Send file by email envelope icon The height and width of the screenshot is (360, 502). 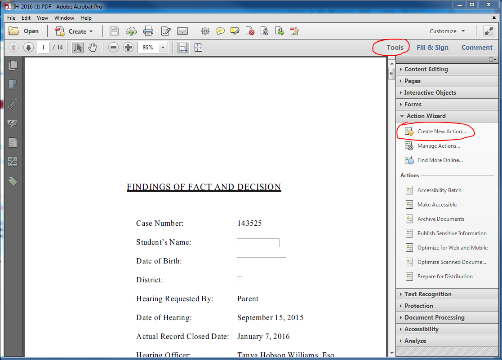pyautogui.click(x=182, y=31)
